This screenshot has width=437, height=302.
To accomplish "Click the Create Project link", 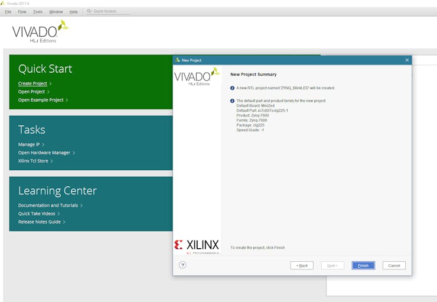I will pos(32,83).
